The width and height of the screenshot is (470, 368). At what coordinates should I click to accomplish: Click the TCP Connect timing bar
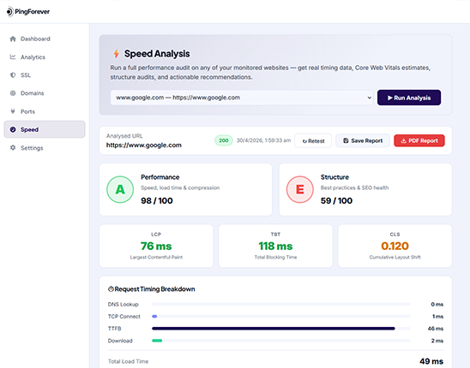tap(154, 317)
